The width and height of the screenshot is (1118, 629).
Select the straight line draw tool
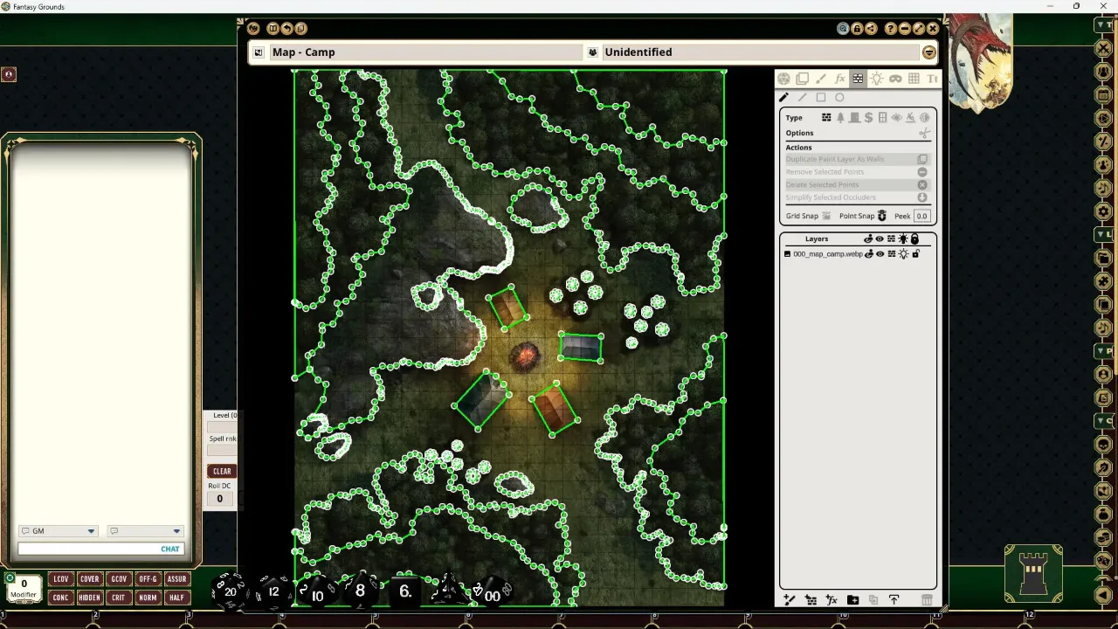pyautogui.click(x=802, y=98)
